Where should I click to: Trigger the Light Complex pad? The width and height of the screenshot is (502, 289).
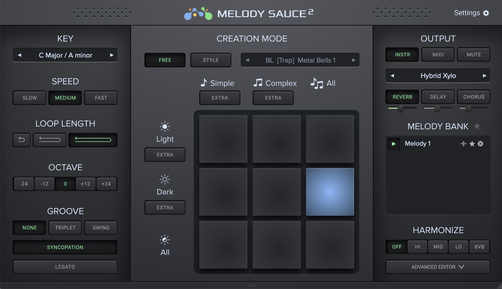[276, 139]
